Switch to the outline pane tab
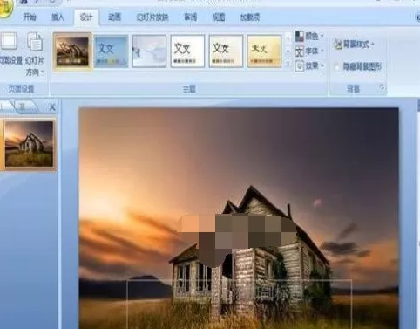420x329 pixels. [24, 106]
